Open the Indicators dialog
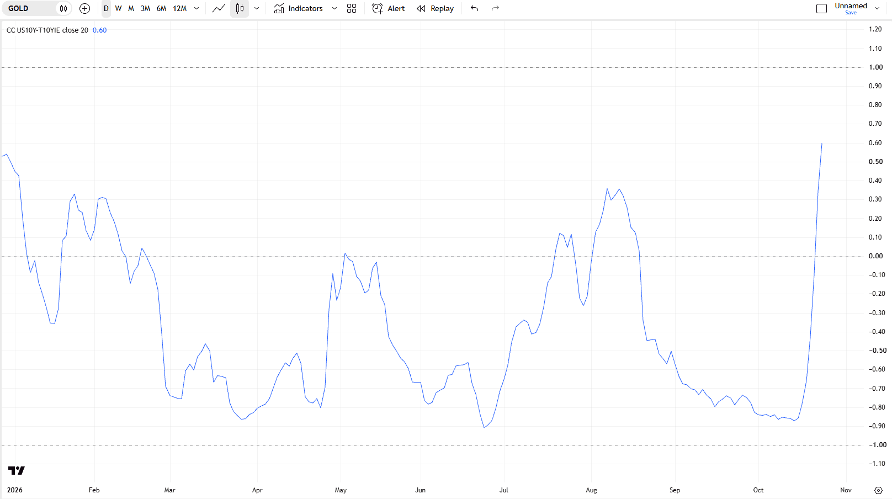Image resolution: width=892 pixels, height=499 pixels. click(299, 8)
